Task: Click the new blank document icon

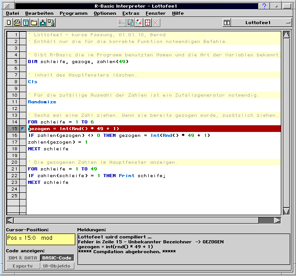Action: pos(9,23)
